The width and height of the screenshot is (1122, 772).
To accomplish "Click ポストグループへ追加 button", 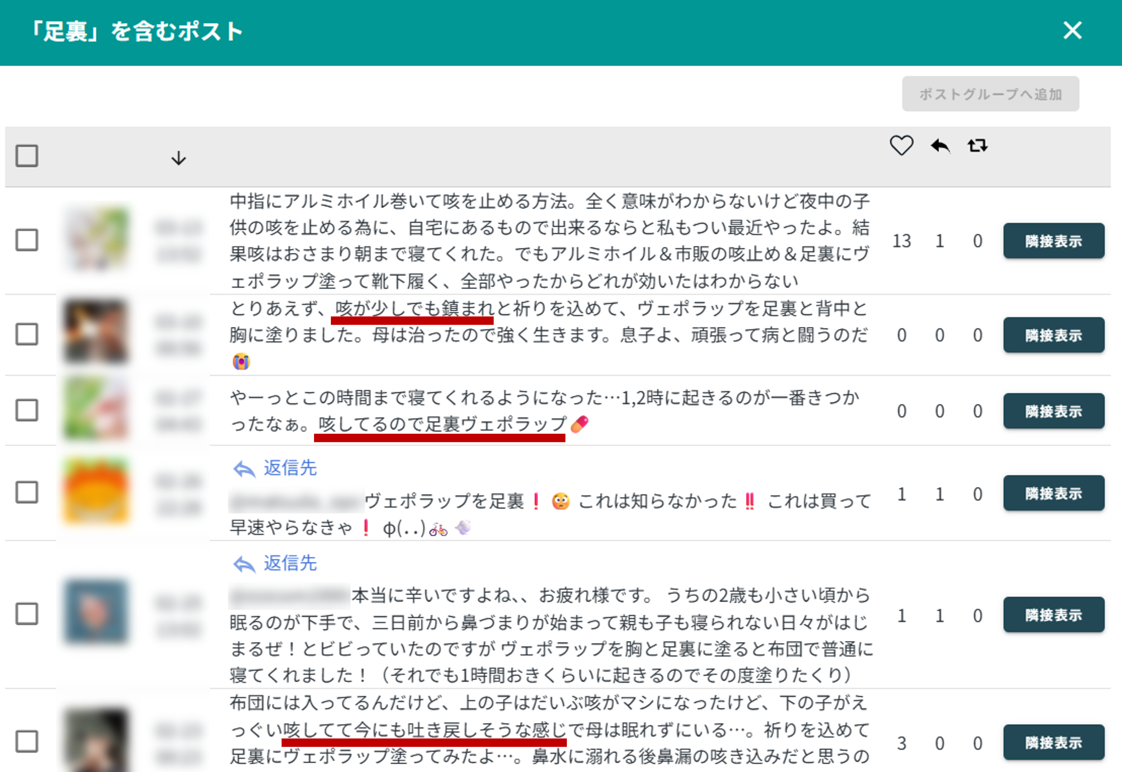I will click(990, 94).
